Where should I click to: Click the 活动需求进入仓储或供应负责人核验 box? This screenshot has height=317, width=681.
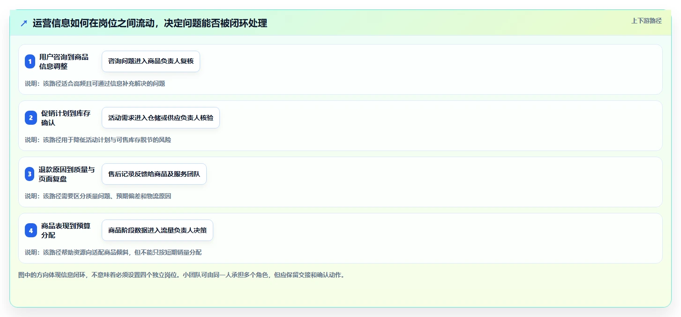(x=161, y=118)
